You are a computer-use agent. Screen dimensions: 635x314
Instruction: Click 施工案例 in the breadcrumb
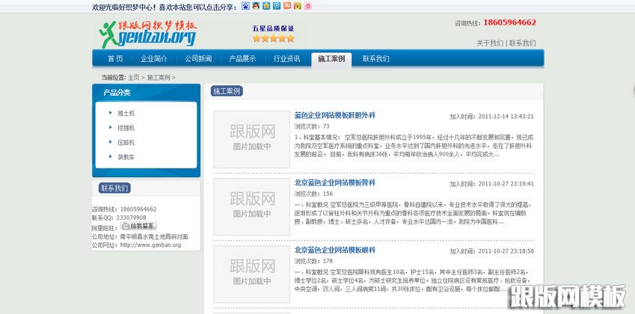159,77
